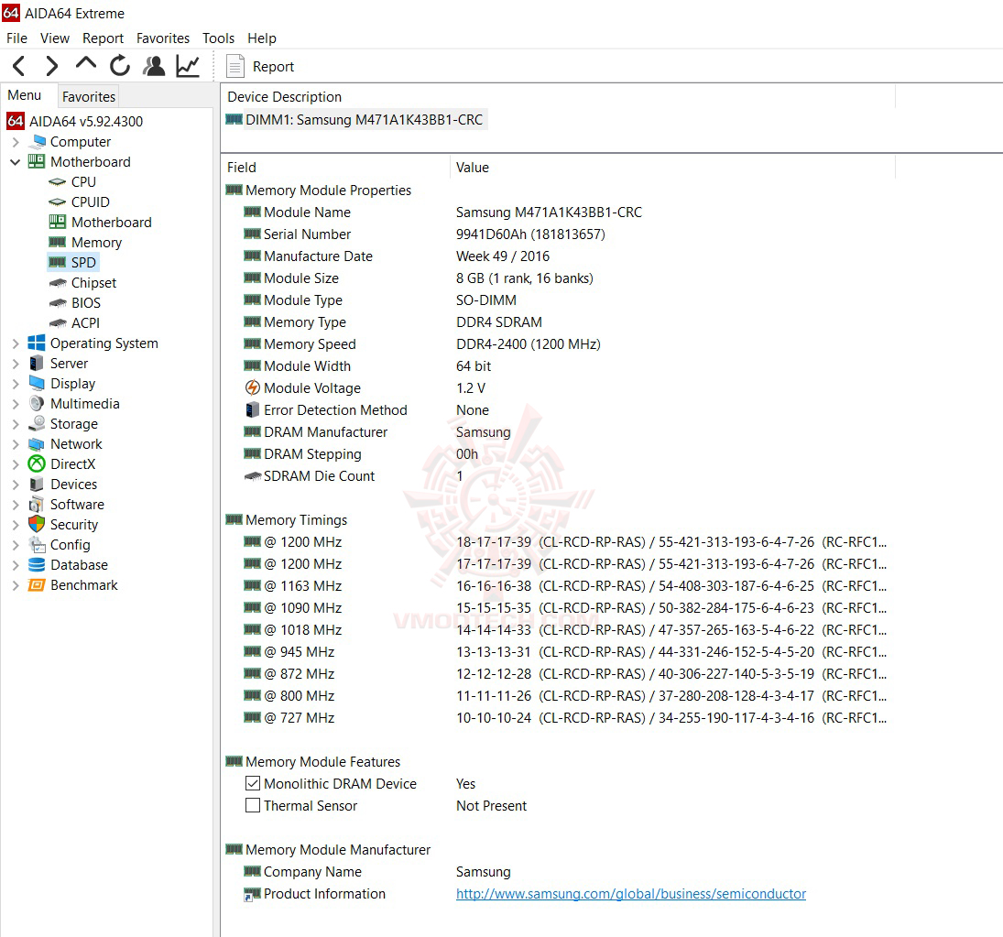Viewport: 1003px width, 937px height.
Task: Open the Manage User toolbar icon
Action: (x=154, y=66)
